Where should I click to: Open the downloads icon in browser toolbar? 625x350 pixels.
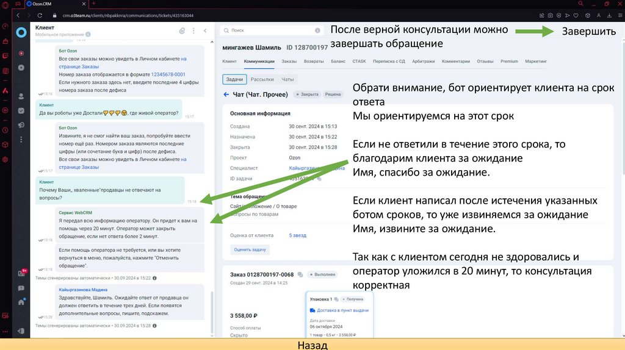[610, 15]
